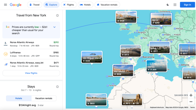Click the Google logo

tap(16, 5)
